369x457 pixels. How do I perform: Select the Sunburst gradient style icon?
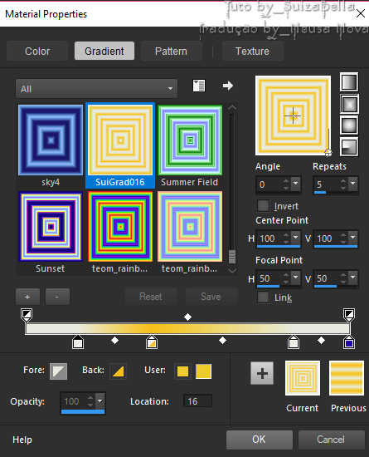[x=349, y=125]
